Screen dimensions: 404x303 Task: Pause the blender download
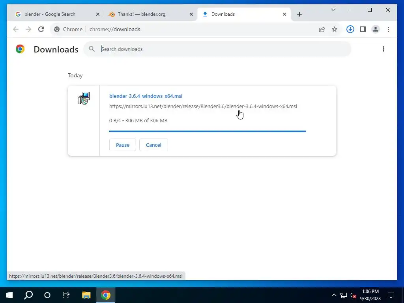tap(123, 145)
